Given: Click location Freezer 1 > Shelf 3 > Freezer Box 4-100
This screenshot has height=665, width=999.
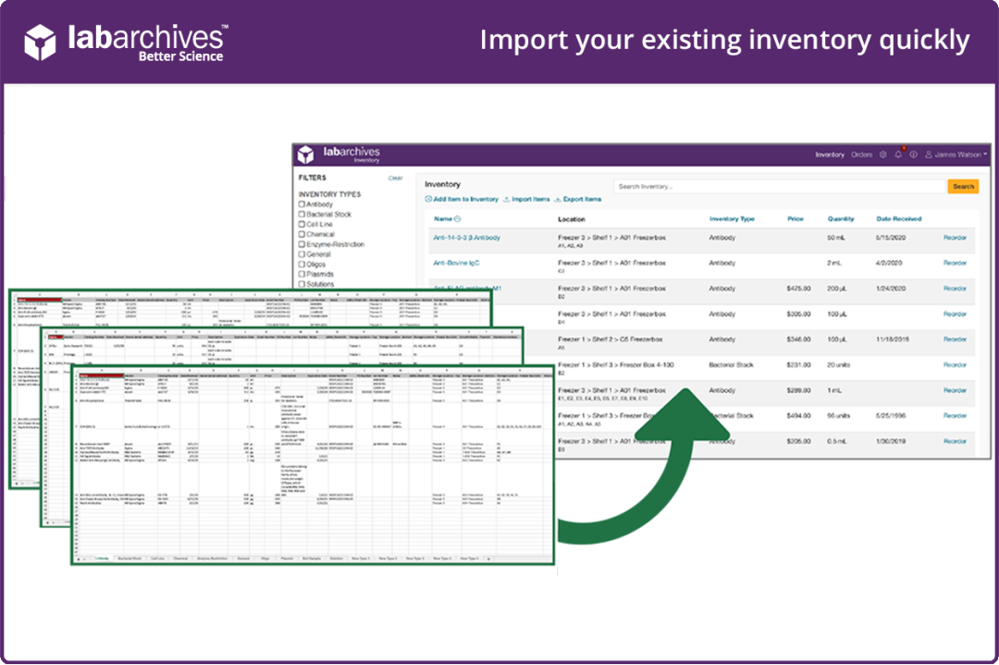Looking at the screenshot, I should click(x=615, y=365).
